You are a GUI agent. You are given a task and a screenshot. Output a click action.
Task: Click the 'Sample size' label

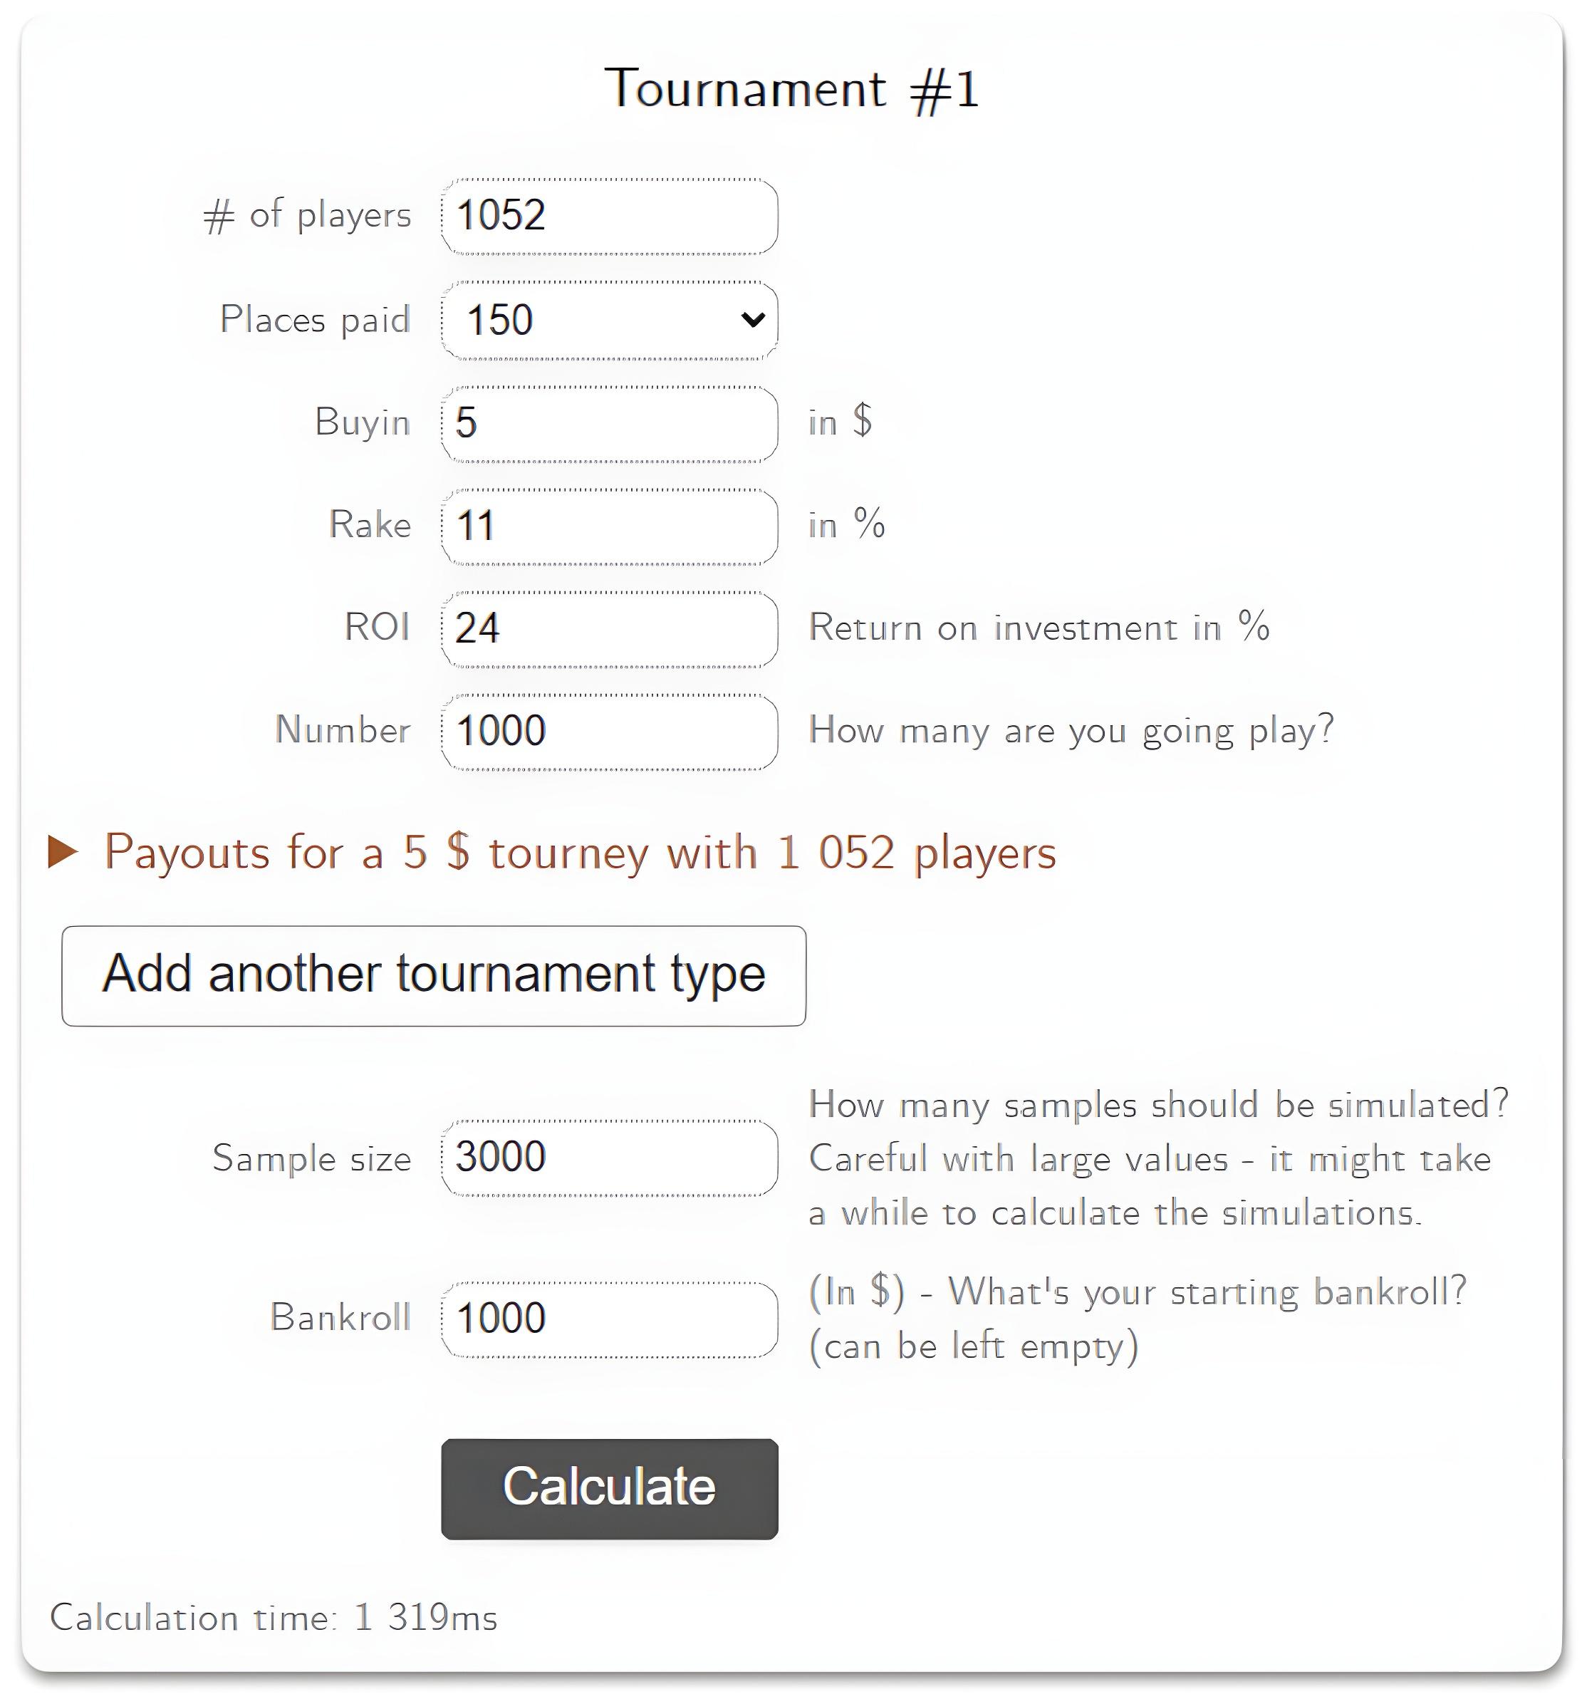312,1158
